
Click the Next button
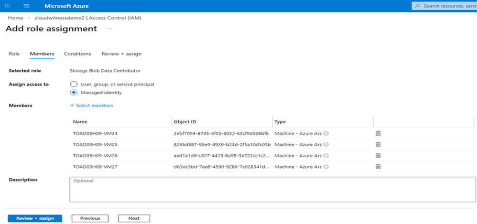coord(134,218)
